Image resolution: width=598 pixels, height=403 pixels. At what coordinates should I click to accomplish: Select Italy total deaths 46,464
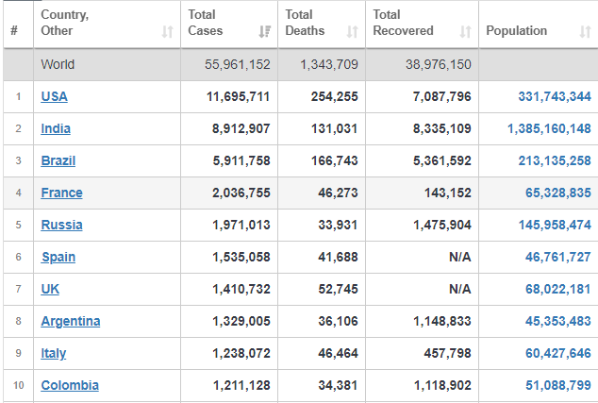338,353
